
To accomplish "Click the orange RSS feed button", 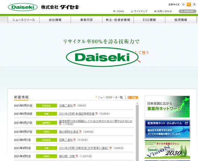I will pyautogui.click(x=133, y=97).
